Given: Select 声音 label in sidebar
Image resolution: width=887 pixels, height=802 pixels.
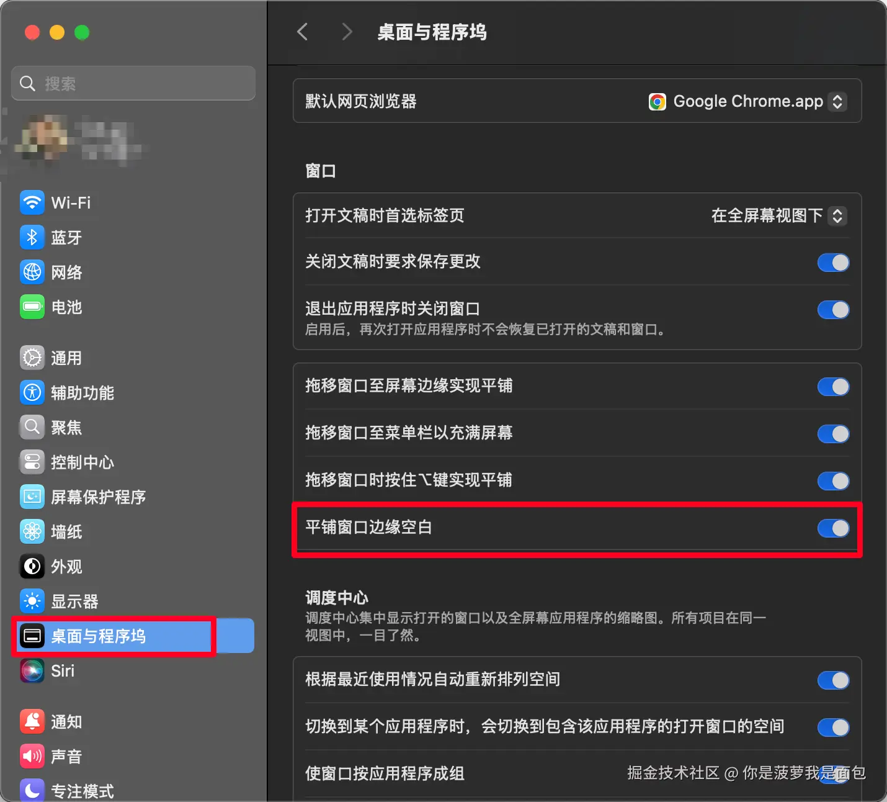Looking at the screenshot, I should tap(66, 756).
